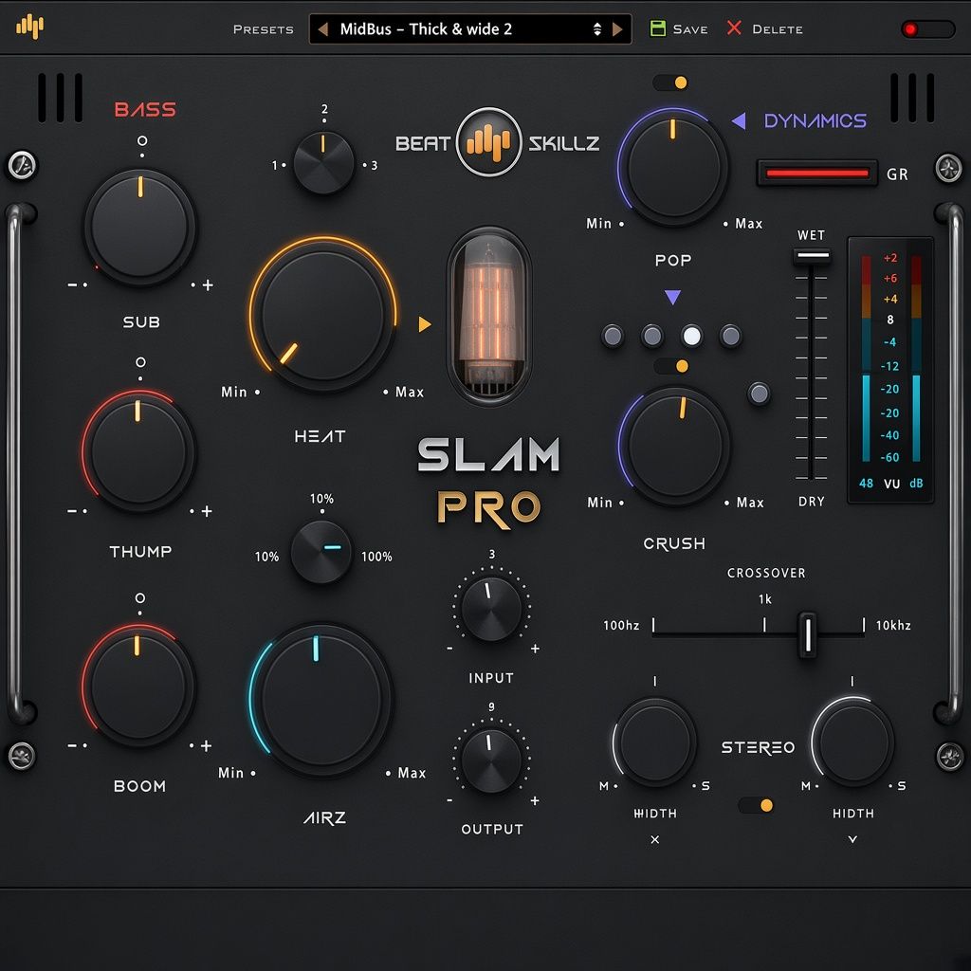
Task: Click the SUB zero marker above knob
Action: pos(142,140)
